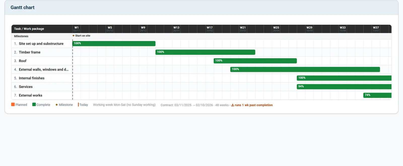The image size is (403, 166).
Task: Click the Today legend marker
Action: [x=78, y=104]
